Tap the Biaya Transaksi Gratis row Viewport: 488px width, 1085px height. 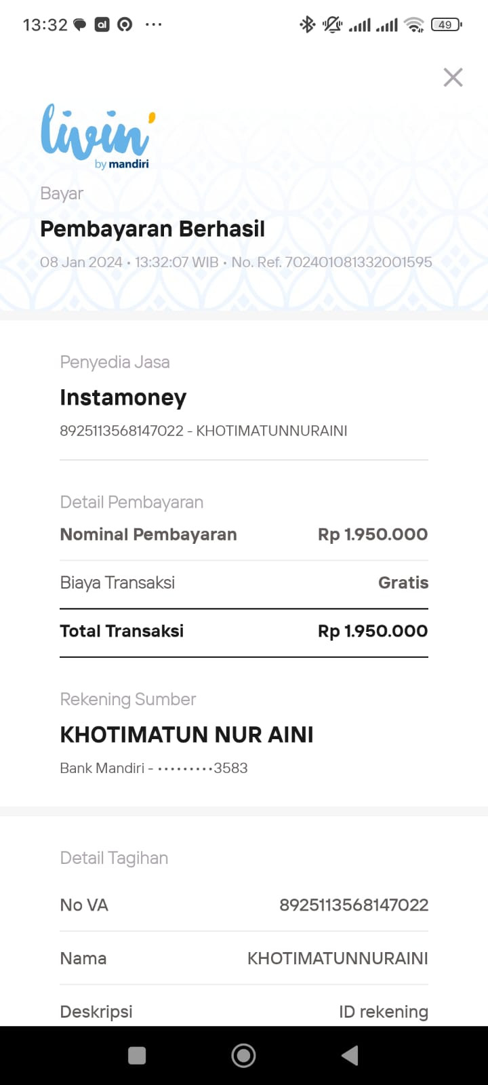244,583
